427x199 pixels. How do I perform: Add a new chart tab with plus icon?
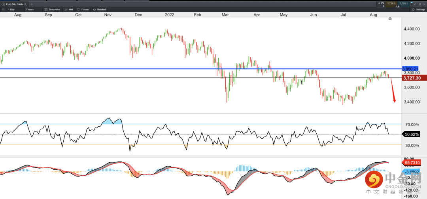tap(31, 4)
